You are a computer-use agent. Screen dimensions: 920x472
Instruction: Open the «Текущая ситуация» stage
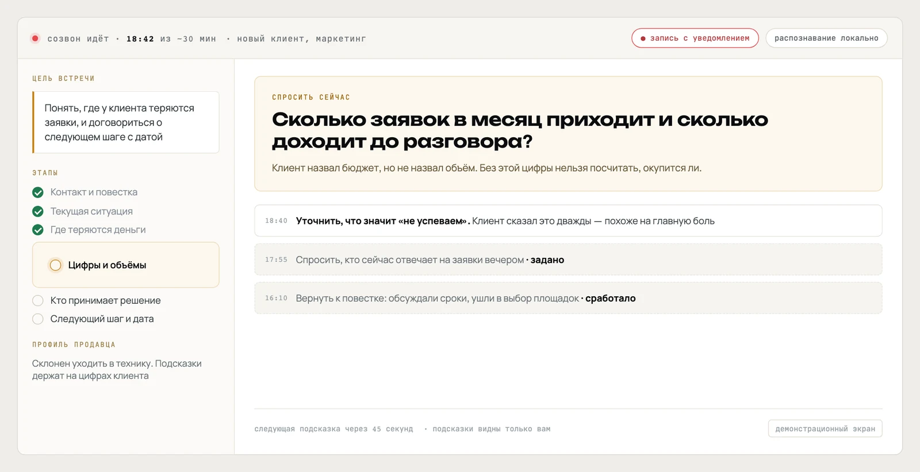(91, 211)
